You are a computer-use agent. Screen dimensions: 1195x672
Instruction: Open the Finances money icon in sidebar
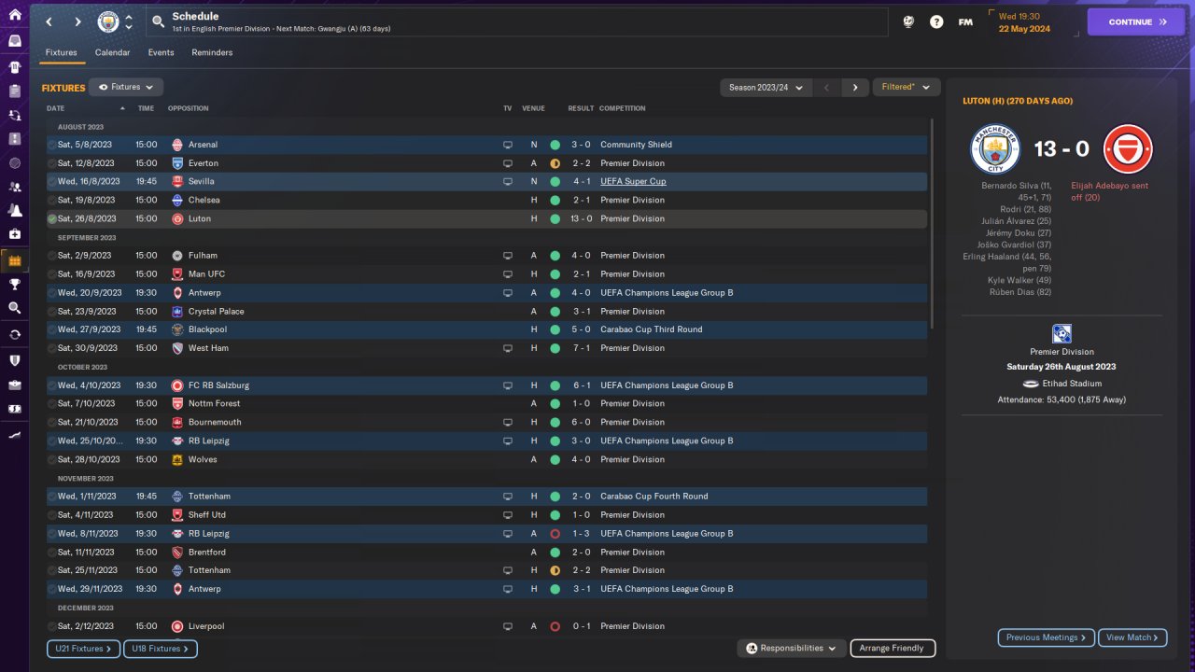(x=14, y=409)
